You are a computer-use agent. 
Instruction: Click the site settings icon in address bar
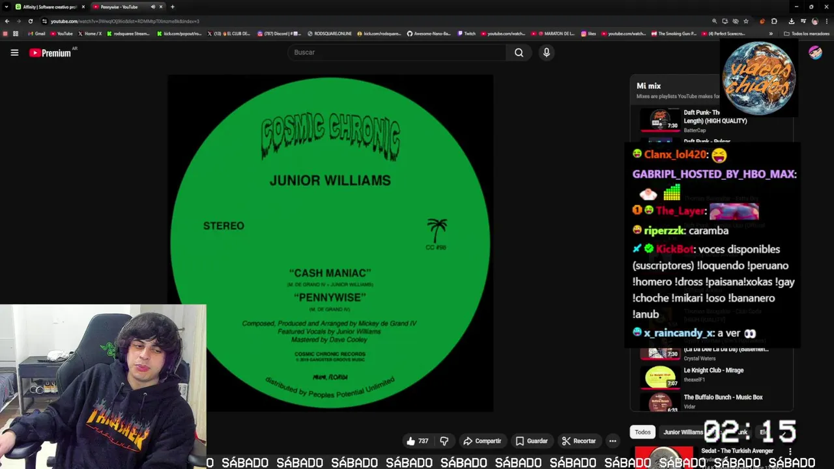[x=44, y=21]
